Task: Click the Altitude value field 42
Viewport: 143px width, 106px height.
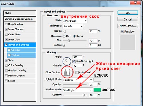Action: [x=77, y=66]
